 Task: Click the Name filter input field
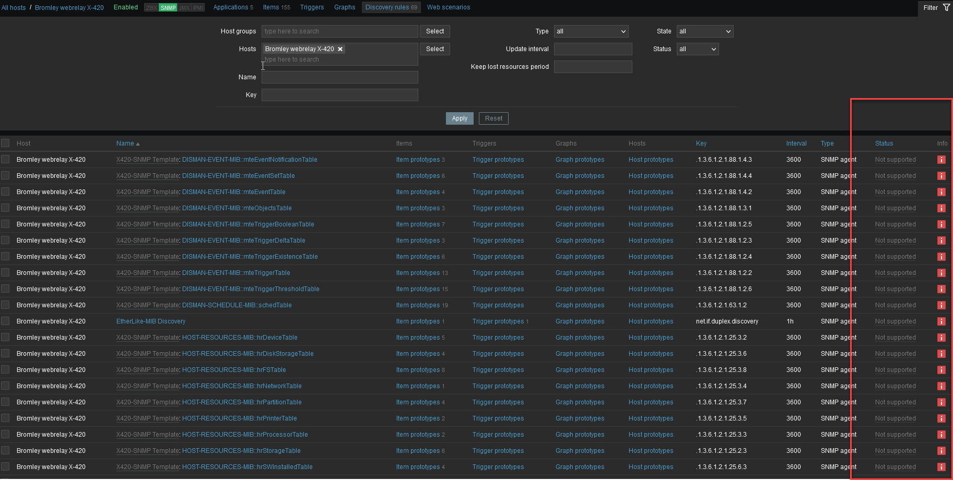[340, 77]
